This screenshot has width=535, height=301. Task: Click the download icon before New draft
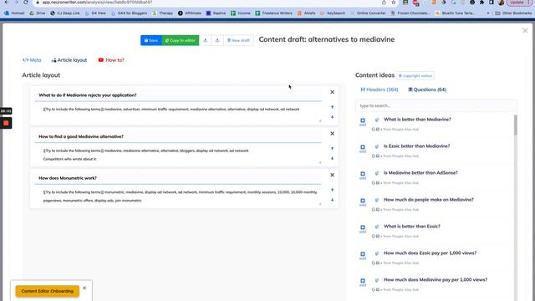(x=217, y=40)
